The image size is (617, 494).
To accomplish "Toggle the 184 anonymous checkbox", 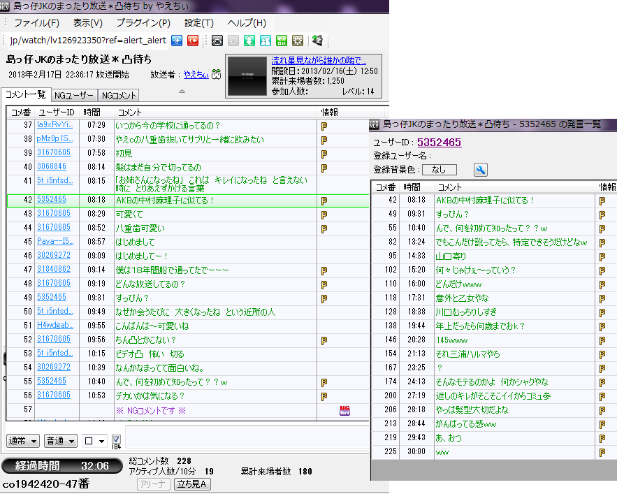I will pyautogui.click(x=116, y=439).
